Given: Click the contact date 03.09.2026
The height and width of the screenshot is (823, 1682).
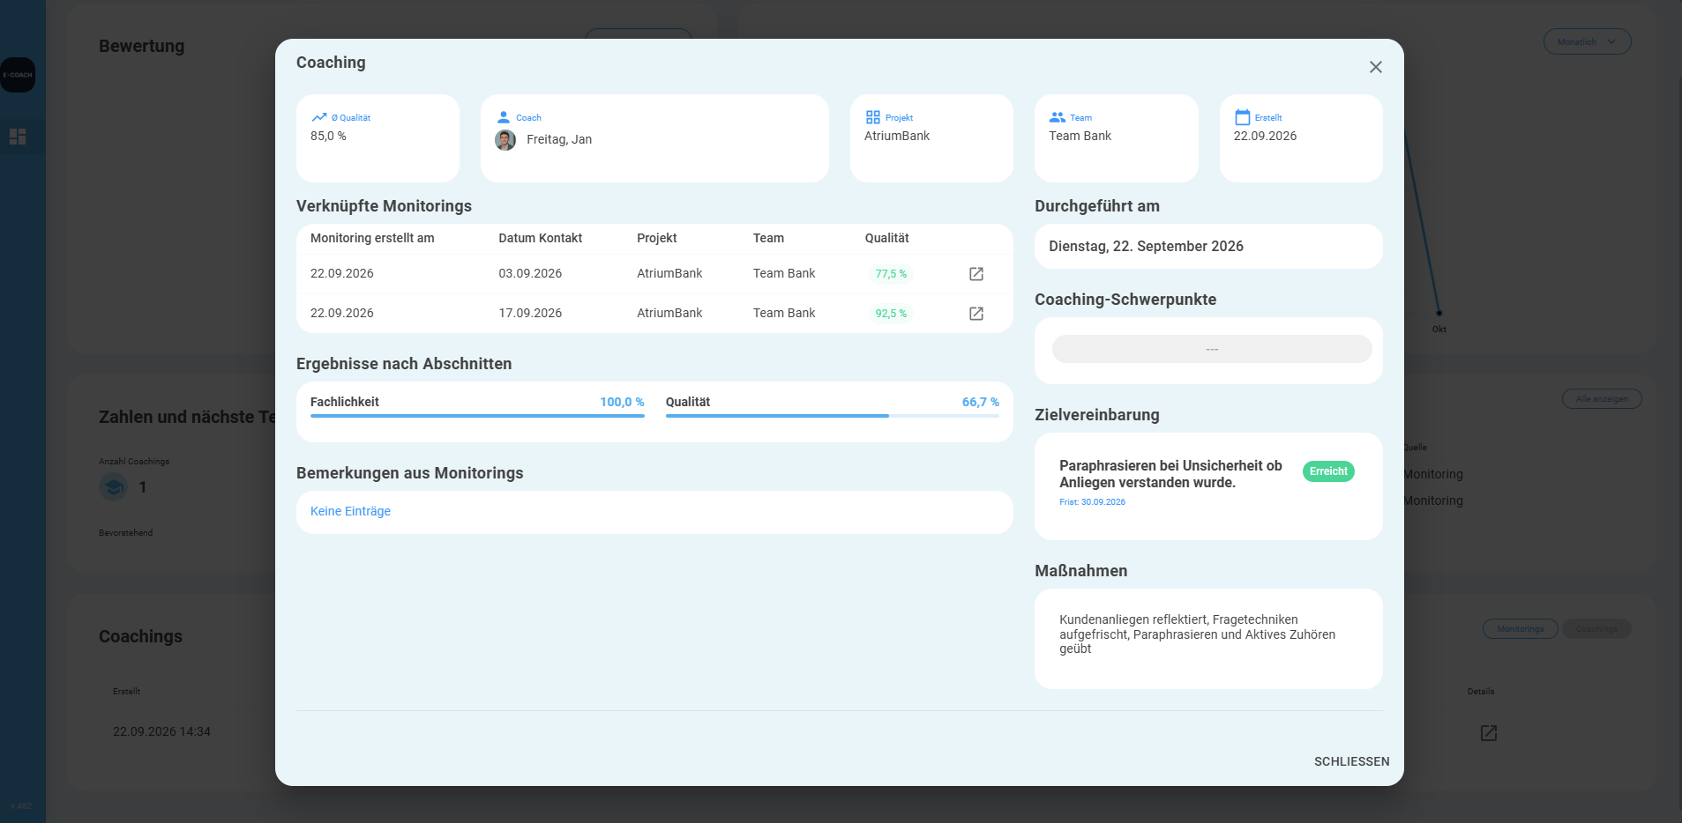Looking at the screenshot, I should tap(530, 273).
